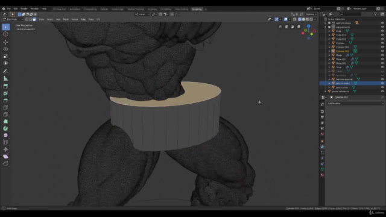Collapse the equipamiento collection
This screenshot has width=386, height=217.
tap(325, 27)
